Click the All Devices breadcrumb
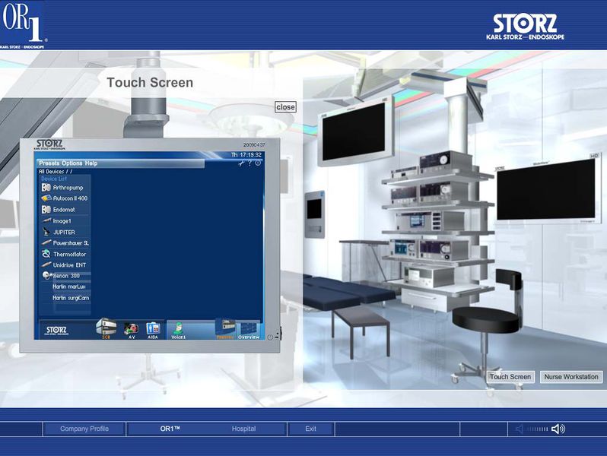Image resolution: width=607 pixels, height=456 pixels. 56,171
